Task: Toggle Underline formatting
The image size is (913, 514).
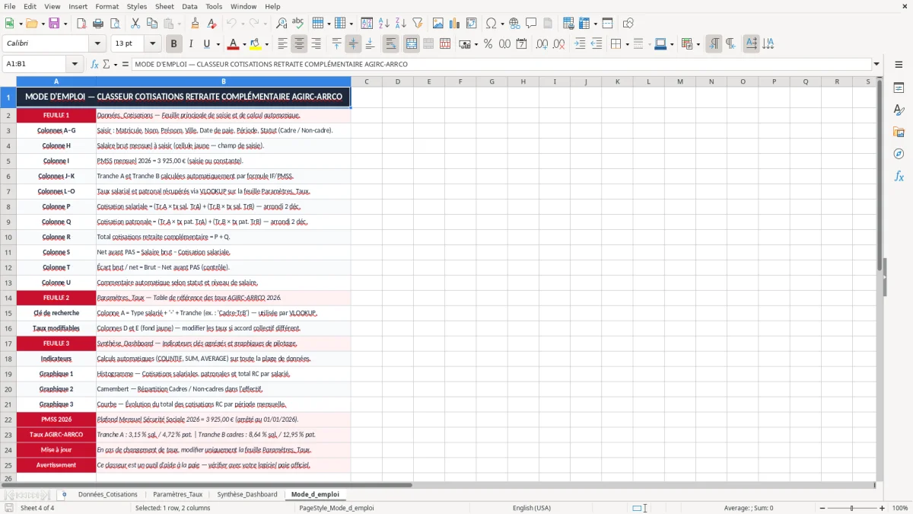Action: pos(206,44)
